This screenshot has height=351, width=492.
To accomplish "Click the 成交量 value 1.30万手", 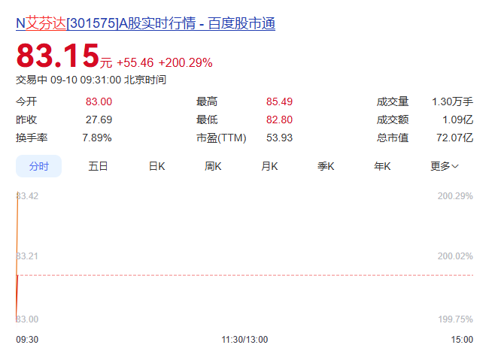I will click(452, 101).
